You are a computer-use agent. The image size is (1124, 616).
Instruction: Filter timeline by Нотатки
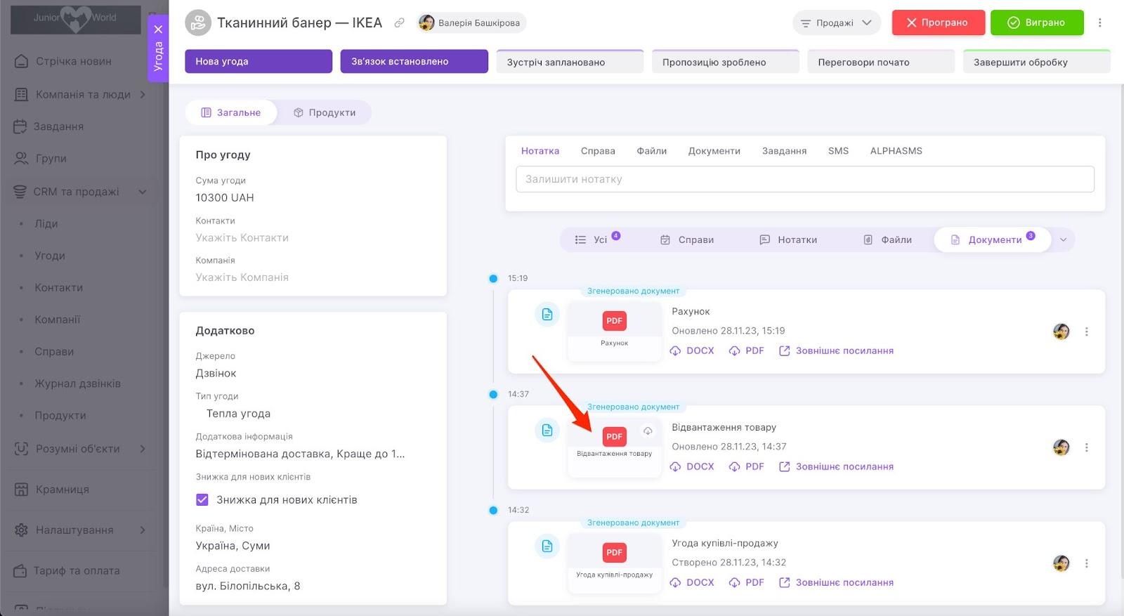pyautogui.click(x=788, y=240)
